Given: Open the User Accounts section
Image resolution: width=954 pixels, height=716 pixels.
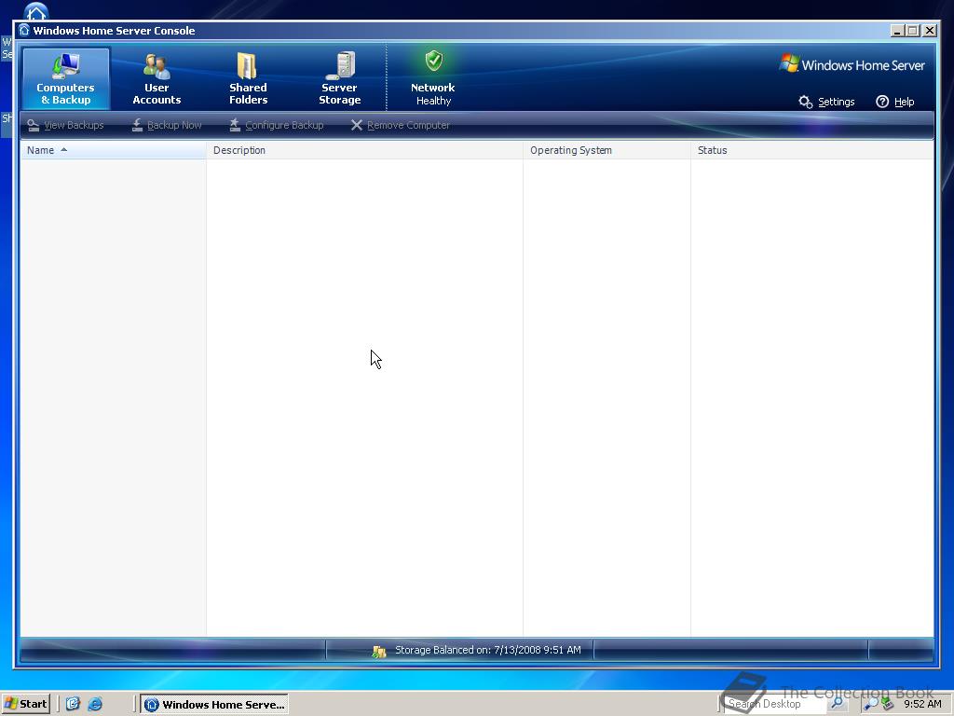Looking at the screenshot, I should coord(156,78).
